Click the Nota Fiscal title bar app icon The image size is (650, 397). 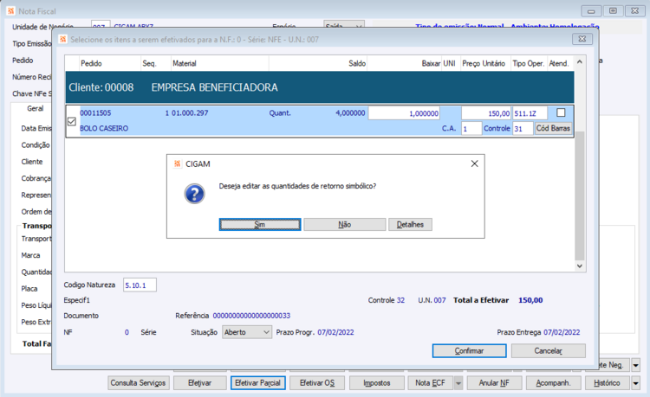coord(10,11)
